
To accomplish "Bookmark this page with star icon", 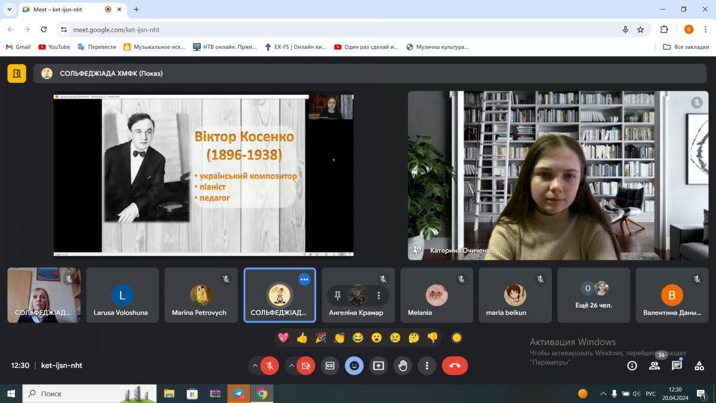I will point(640,29).
